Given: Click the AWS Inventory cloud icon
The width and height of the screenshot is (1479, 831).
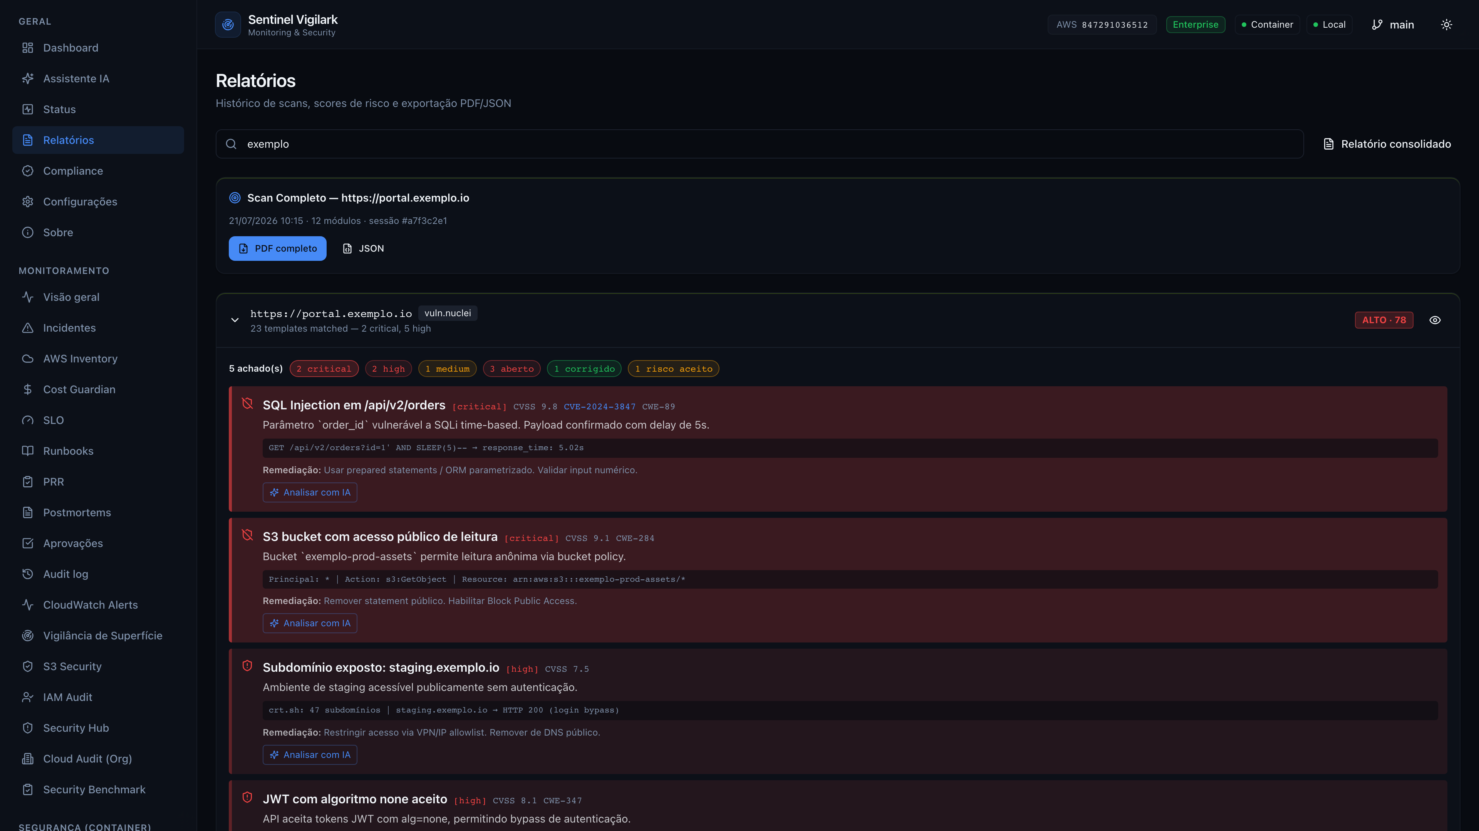Looking at the screenshot, I should (x=28, y=359).
